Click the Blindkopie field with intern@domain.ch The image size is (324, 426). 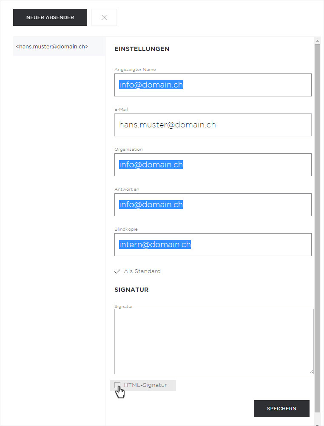coord(213,245)
